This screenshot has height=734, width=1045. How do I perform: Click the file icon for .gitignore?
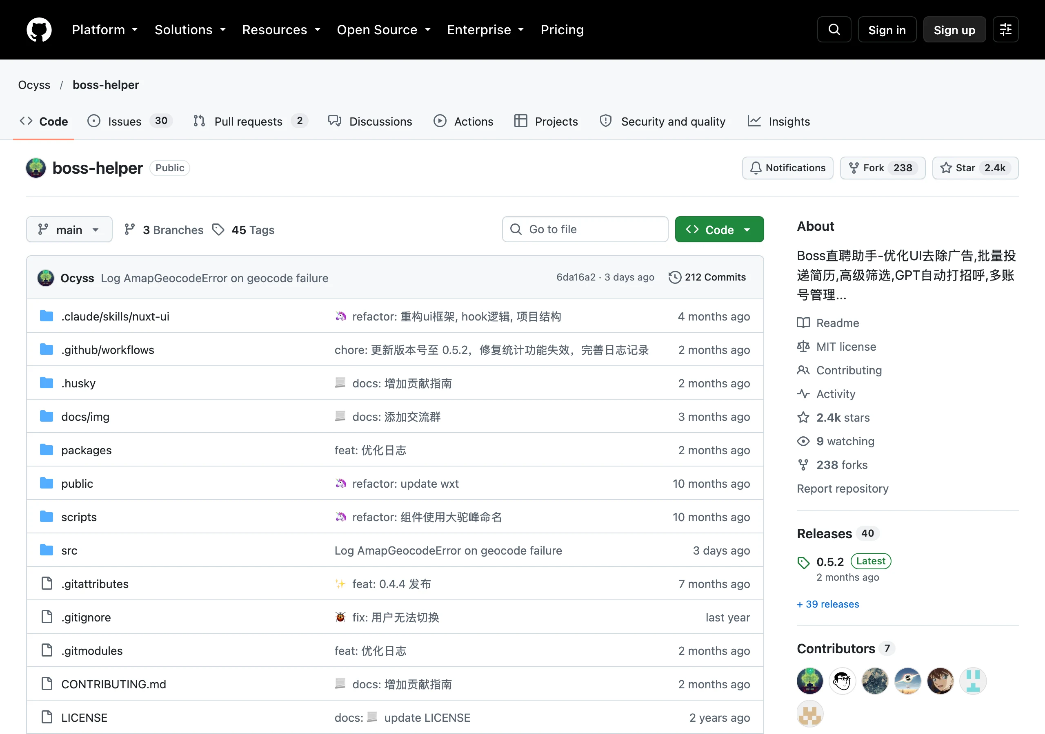point(47,617)
